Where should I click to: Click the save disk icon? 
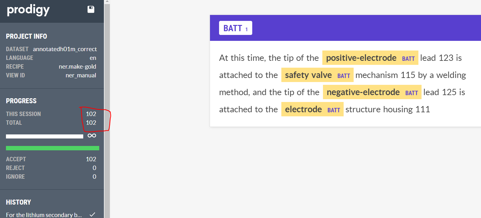pyautogui.click(x=91, y=9)
